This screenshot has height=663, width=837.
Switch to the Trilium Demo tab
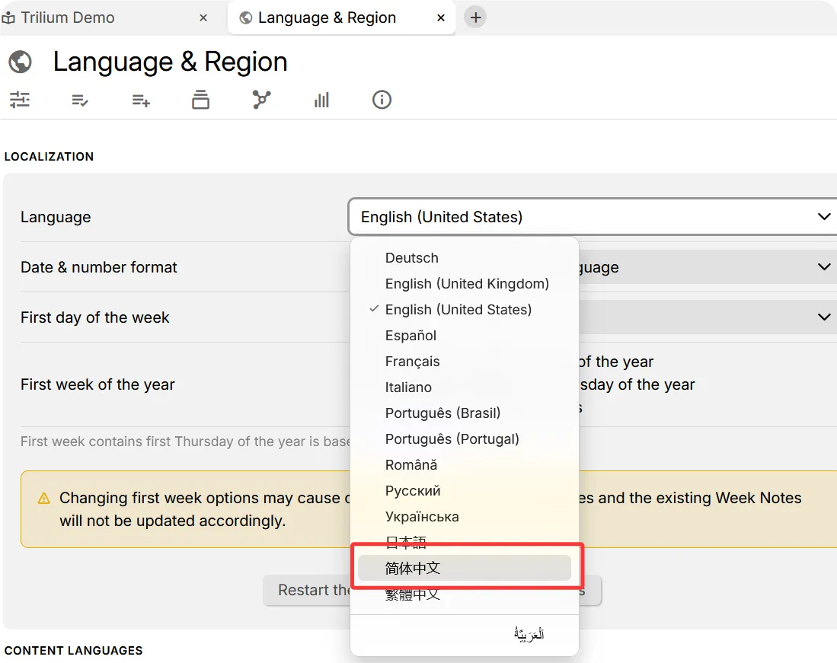[69, 18]
